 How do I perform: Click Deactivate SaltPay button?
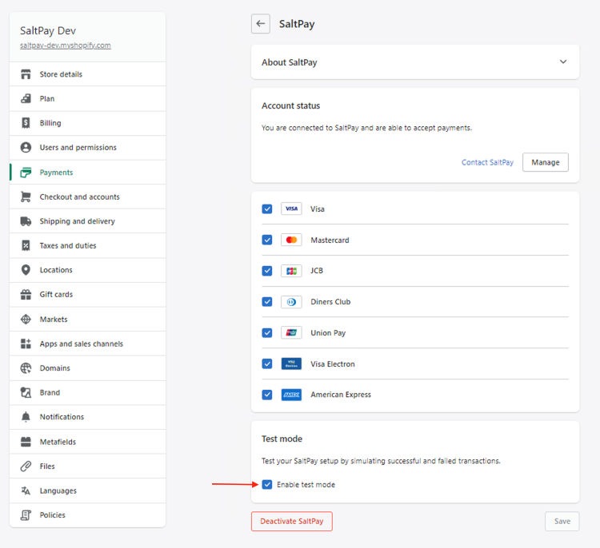pyautogui.click(x=291, y=522)
